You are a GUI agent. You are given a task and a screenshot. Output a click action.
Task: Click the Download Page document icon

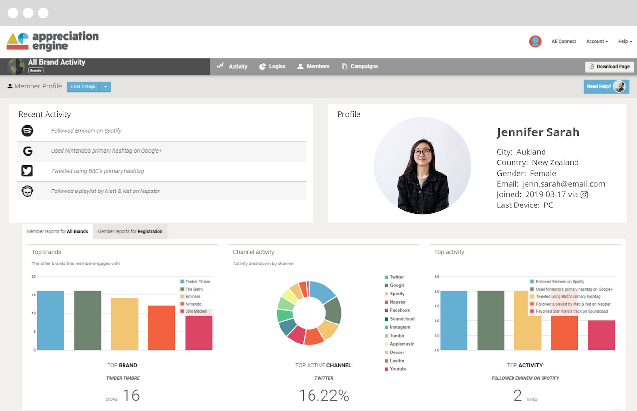pos(591,66)
